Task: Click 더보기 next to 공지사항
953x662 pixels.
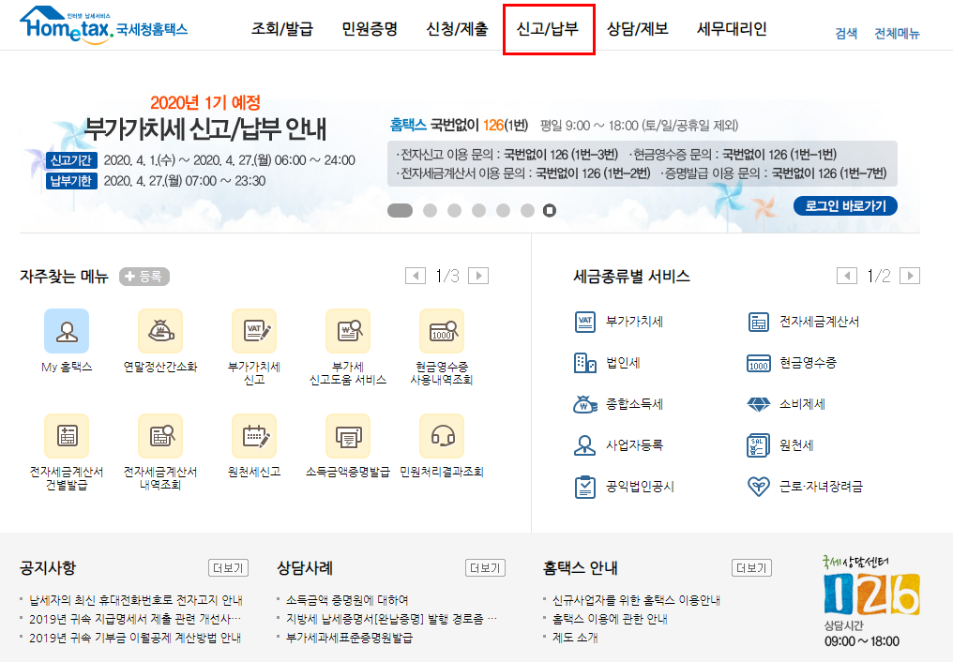Action: [228, 568]
